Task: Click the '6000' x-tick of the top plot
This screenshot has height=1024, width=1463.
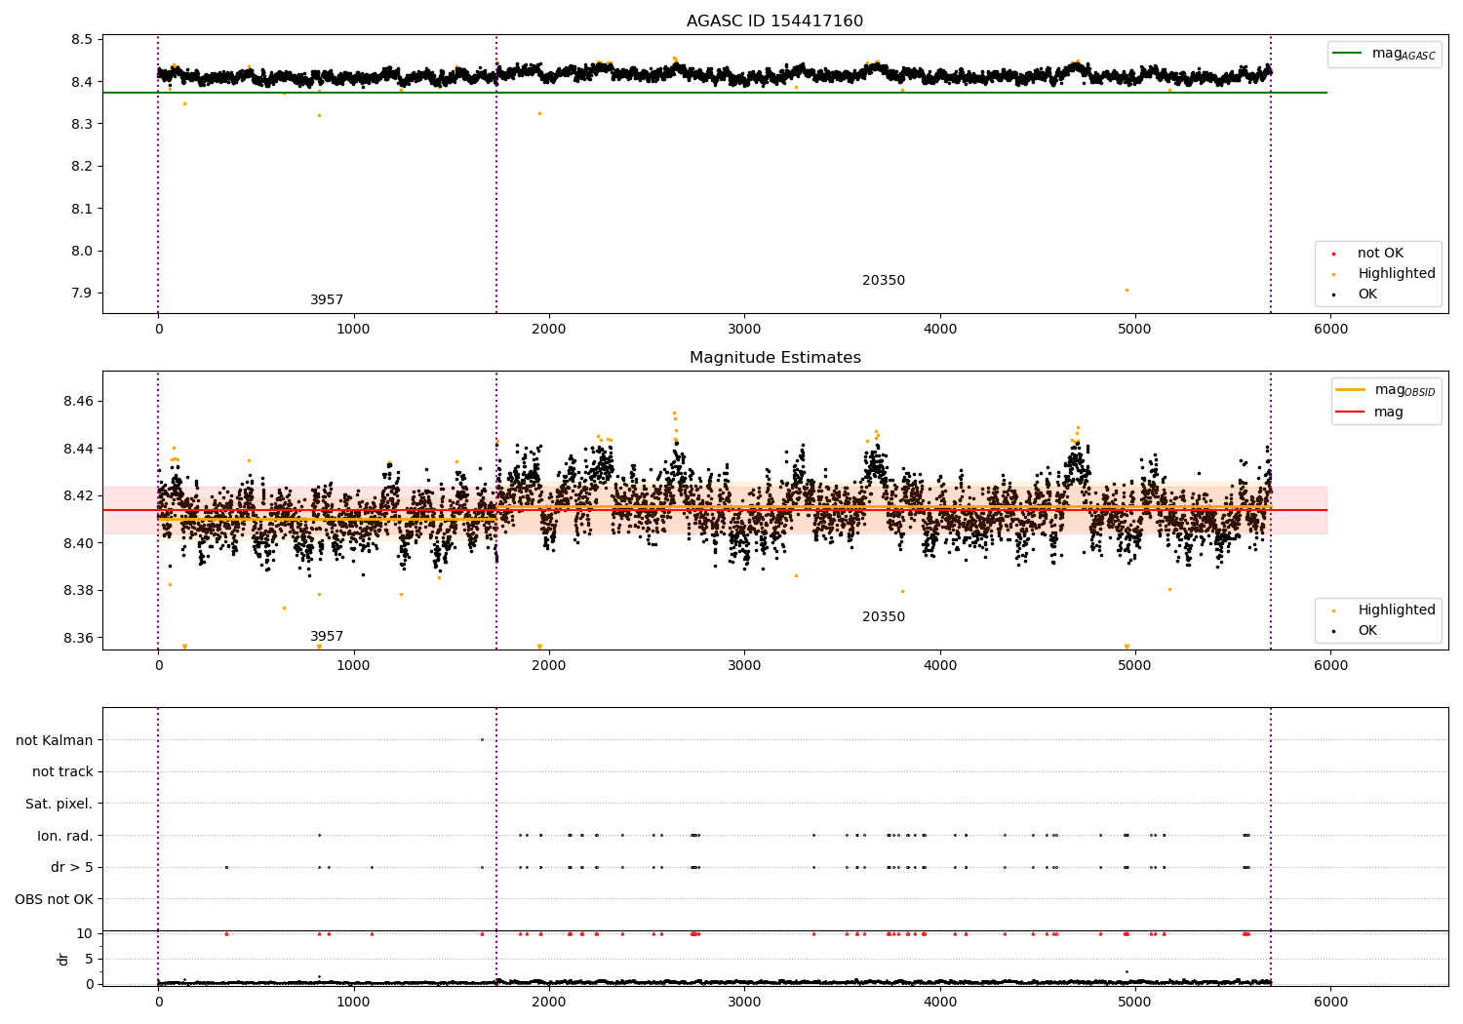Action: click(1330, 330)
